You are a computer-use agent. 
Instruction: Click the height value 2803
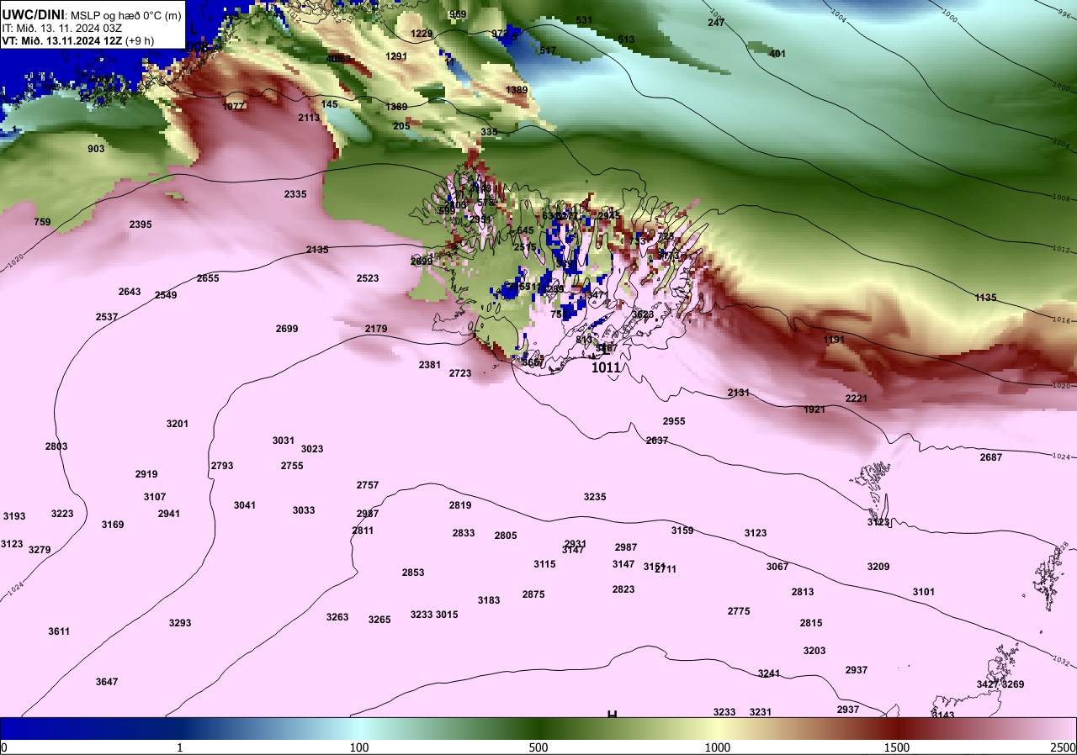tap(56, 446)
